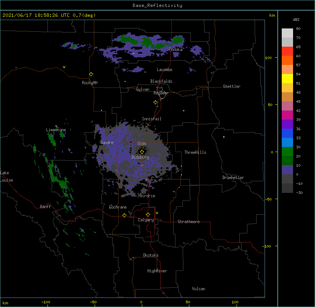
Task: Click the Drumheller label
Action: [x=233, y=178]
